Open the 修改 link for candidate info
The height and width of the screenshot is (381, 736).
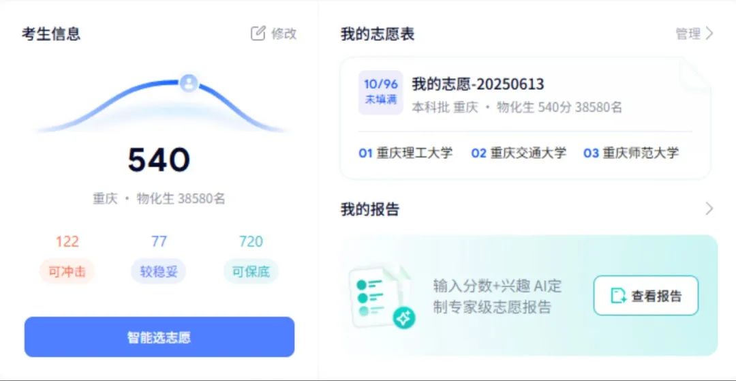(x=283, y=34)
